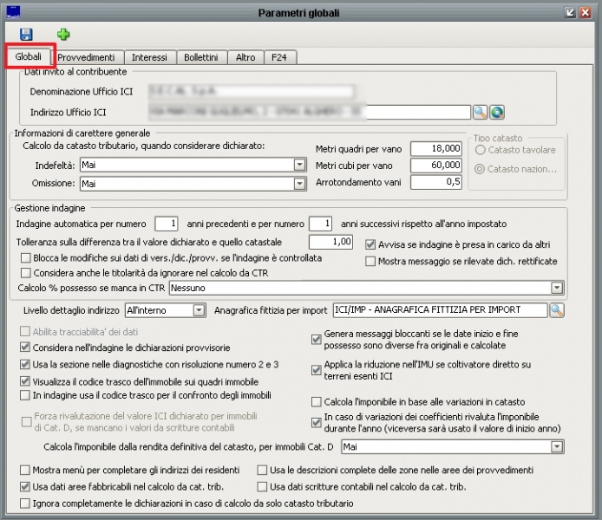Screen dimensions: 602x520
Task: Click search icon next to Anagrafica fittizia field
Action: (556, 309)
